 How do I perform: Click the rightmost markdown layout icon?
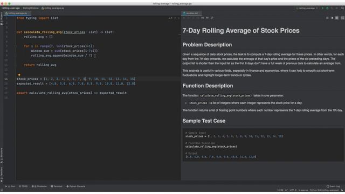[x=343, y=18]
